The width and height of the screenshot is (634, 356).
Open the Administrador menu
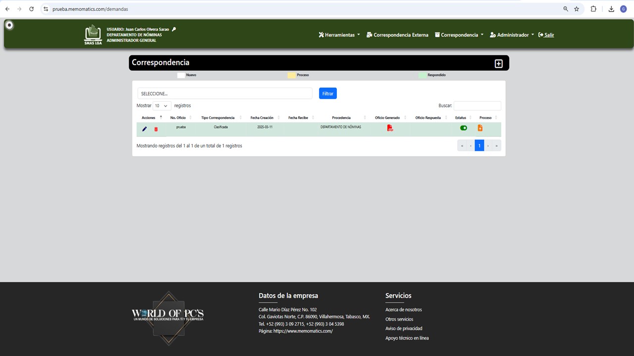coord(512,35)
